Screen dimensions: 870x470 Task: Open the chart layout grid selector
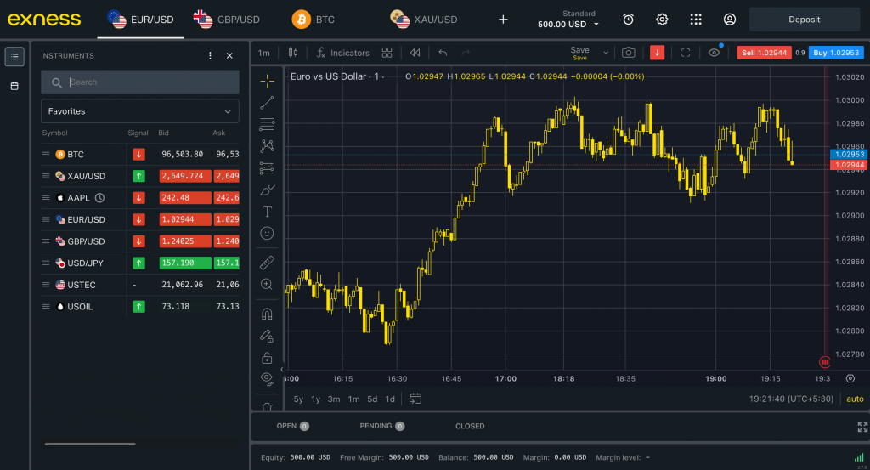click(387, 53)
